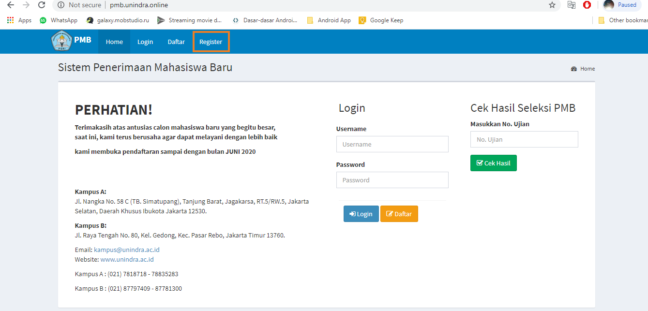Open the Login menu item
The width and height of the screenshot is (648, 311).
145,42
